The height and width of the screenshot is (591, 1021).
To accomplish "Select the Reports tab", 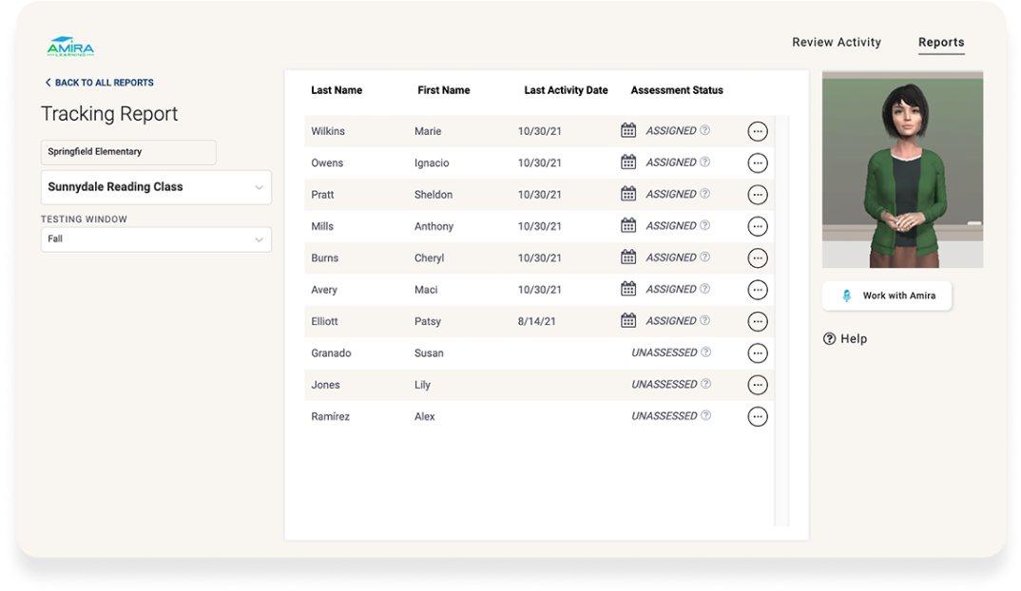I will click(941, 42).
